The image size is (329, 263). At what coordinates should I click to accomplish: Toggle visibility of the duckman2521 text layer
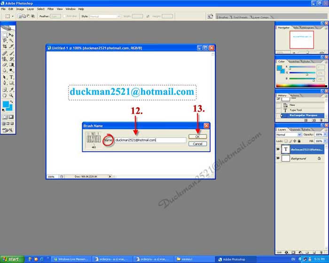(x=278, y=149)
